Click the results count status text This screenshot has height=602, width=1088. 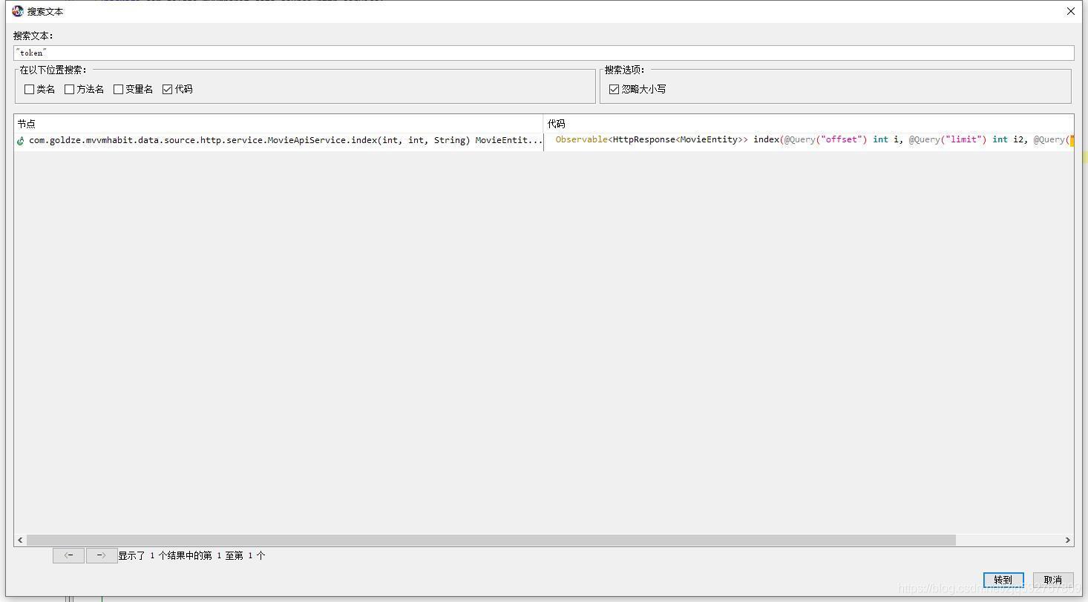pos(191,555)
